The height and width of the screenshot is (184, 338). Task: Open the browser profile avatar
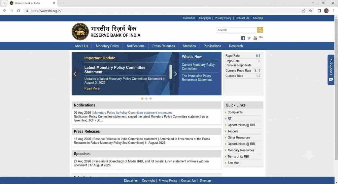(x=326, y=11)
